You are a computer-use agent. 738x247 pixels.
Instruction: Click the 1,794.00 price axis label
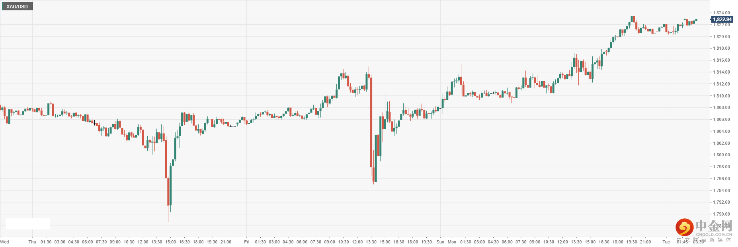[x=721, y=191]
